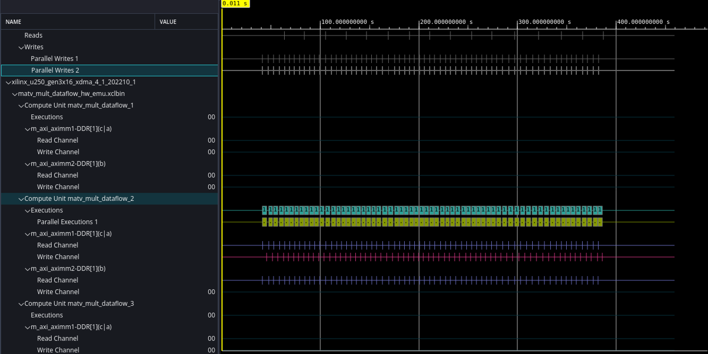Select Write Channel under dataflow_2 aximm1

tap(109, 257)
